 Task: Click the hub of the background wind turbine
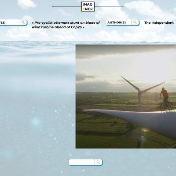coord(140,92)
